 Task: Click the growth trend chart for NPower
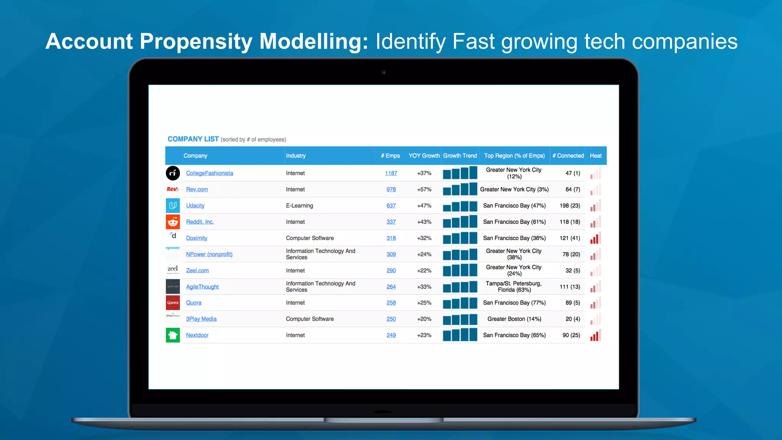click(x=460, y=254)
